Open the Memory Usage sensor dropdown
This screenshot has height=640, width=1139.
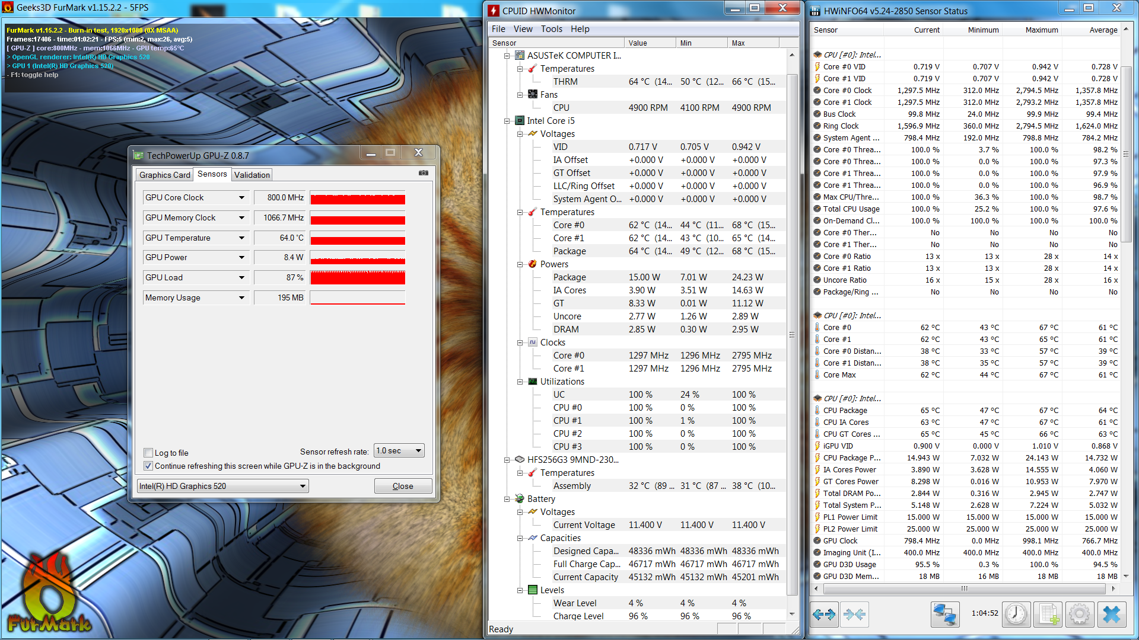pyautogui.click(x=241, y=297)
